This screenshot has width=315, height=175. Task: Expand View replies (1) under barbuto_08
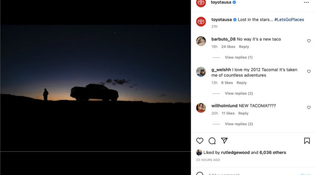coord(239,57)
